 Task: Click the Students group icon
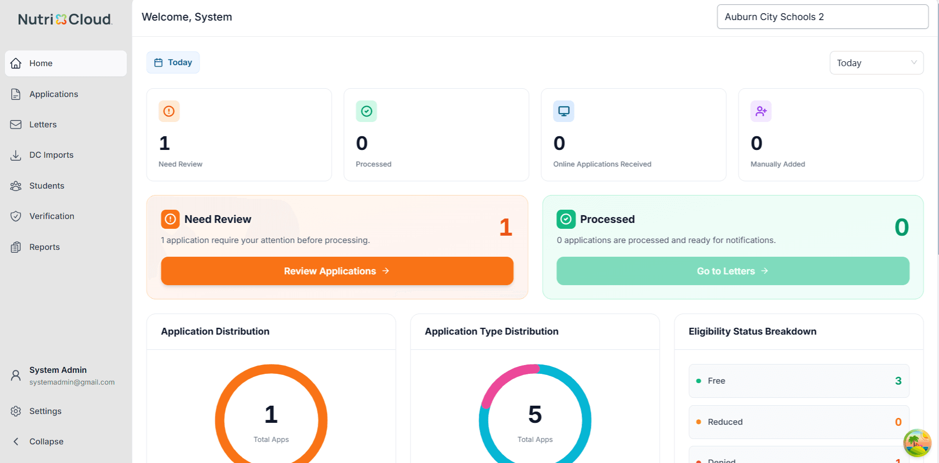[16, 186]
